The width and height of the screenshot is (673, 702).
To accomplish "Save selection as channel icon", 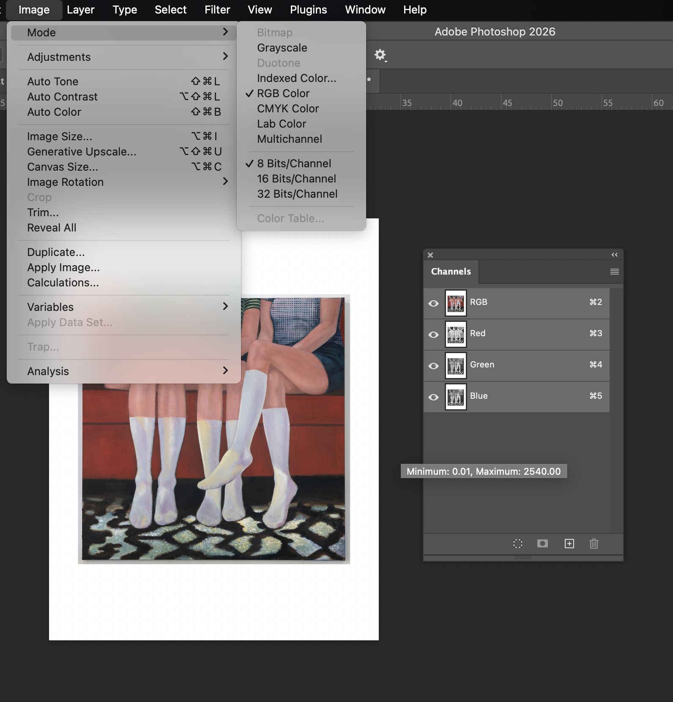I will [x=542, y=544].
